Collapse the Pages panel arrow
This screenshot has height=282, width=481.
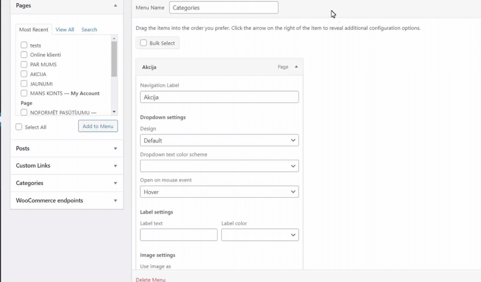115,6
